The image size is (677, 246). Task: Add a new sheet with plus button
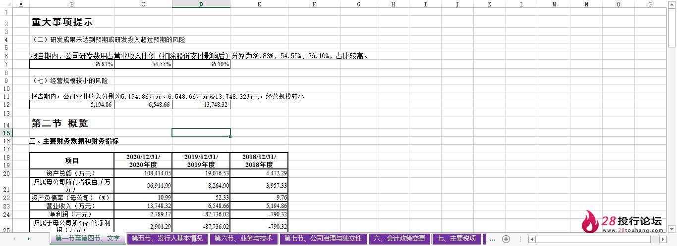click(x=506, y=239)
